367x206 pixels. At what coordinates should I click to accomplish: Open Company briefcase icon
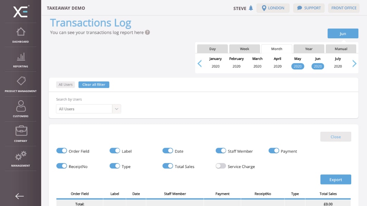coord(20,131)
